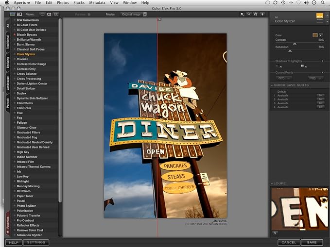Click the Color Stylizer color swatch
The width and height of the screenshot is (330, 247).
click(x=315, y=35)
